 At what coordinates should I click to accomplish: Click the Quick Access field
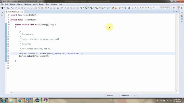tap(165, 8)
